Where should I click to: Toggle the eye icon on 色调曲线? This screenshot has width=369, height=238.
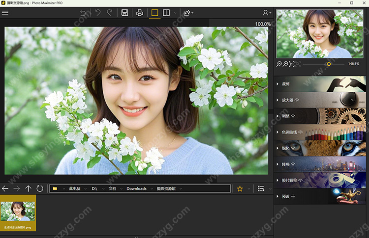click(302, 132)
